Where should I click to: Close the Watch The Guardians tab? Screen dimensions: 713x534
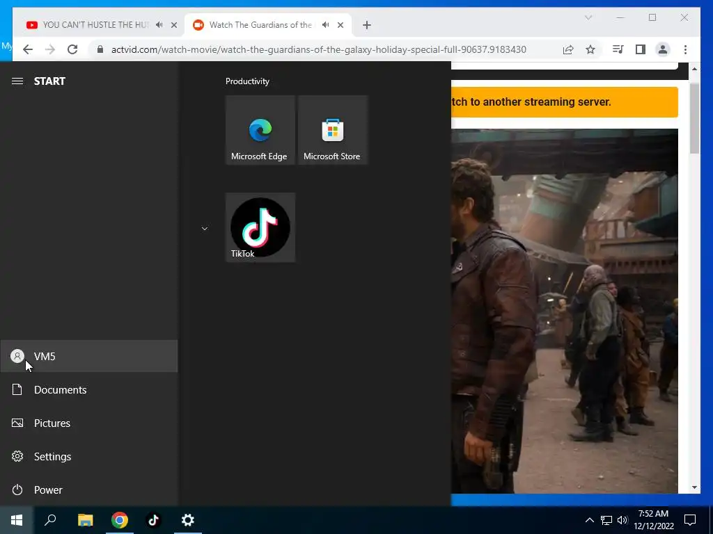[340, 25]
